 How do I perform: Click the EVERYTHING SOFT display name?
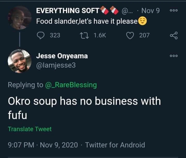tap(68, 11)
